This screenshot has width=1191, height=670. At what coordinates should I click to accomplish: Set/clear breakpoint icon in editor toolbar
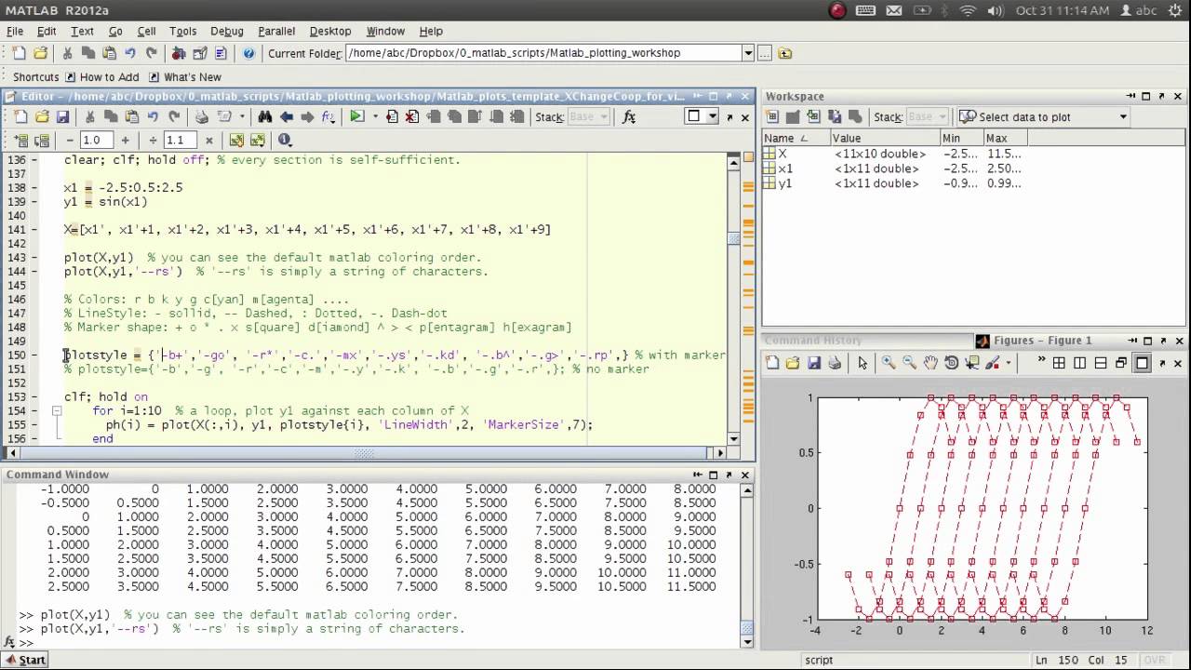click(392, 116)
